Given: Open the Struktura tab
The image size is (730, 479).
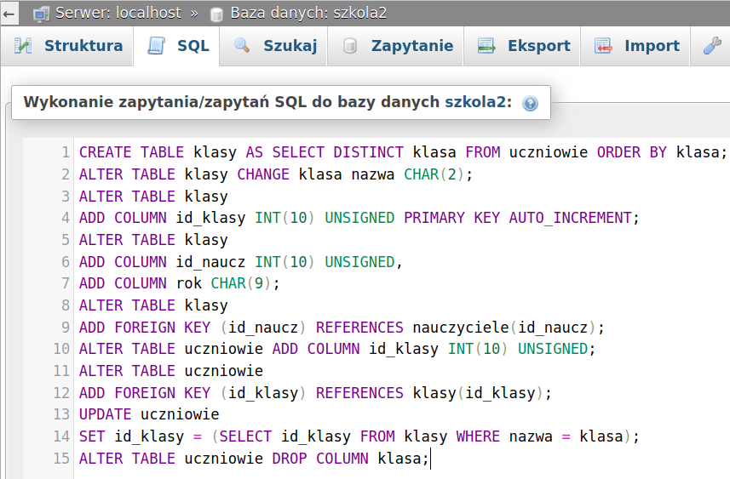Looking at the screenshot, I should (67, 46).
